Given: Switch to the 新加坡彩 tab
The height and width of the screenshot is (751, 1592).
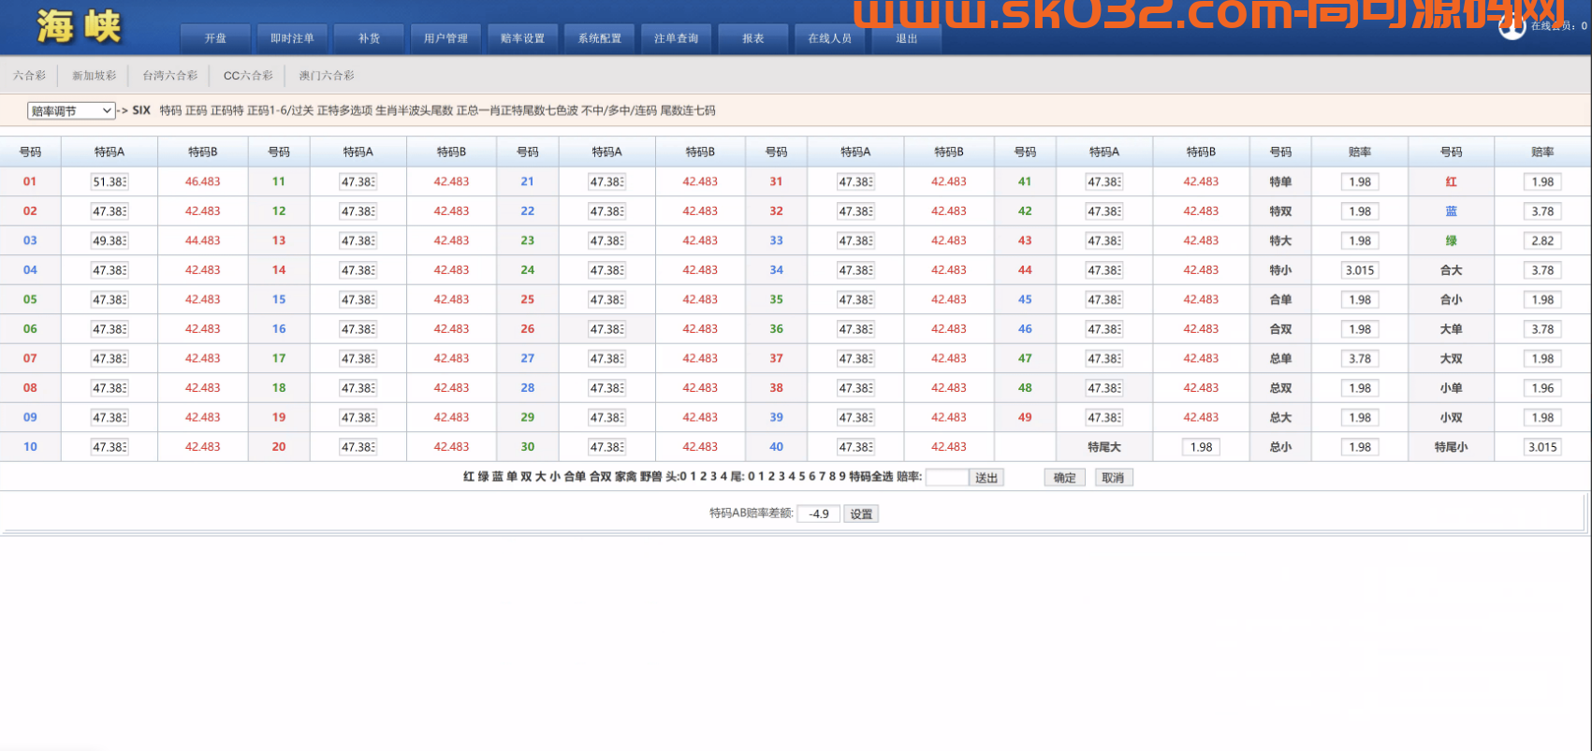Looking at the screenshot, I should (95, 76).
